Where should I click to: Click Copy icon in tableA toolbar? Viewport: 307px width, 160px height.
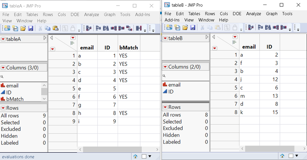pyautogui.click(x=48, y=29)
